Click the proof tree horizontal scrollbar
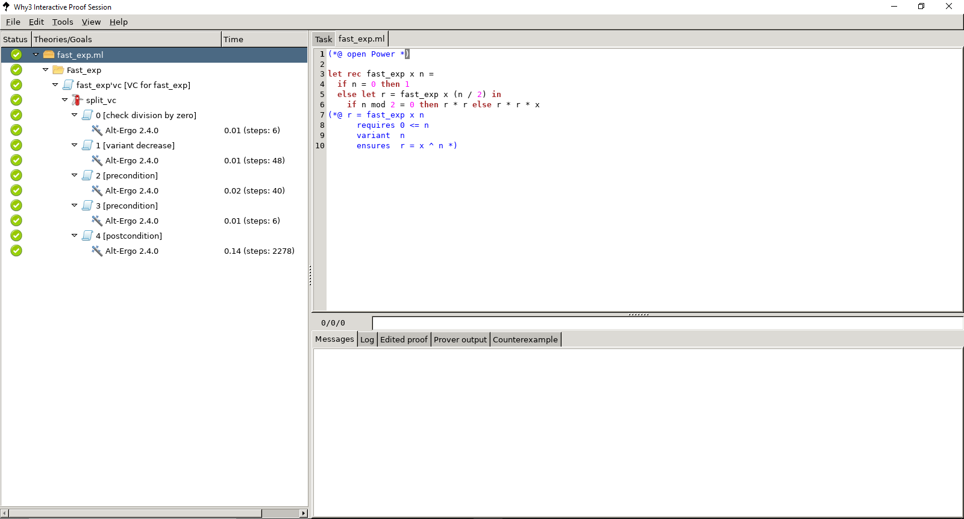This screenshot has height=519, width=964. [136, 513]
